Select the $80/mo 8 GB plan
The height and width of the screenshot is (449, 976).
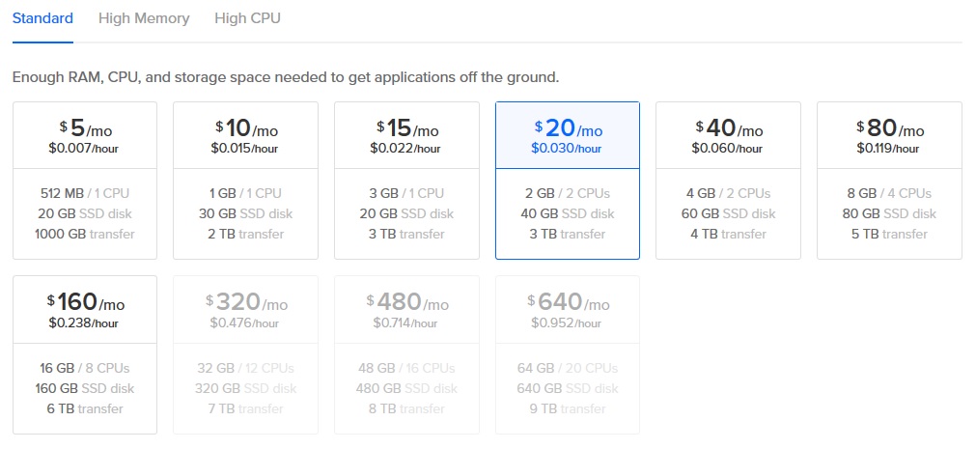pos(889,181)
